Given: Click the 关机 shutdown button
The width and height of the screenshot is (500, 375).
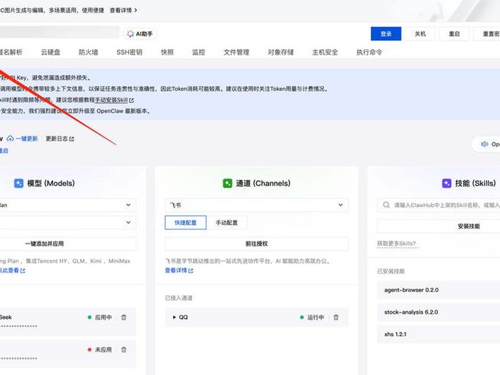Looking at the screenshot, I should coord(420,34).
